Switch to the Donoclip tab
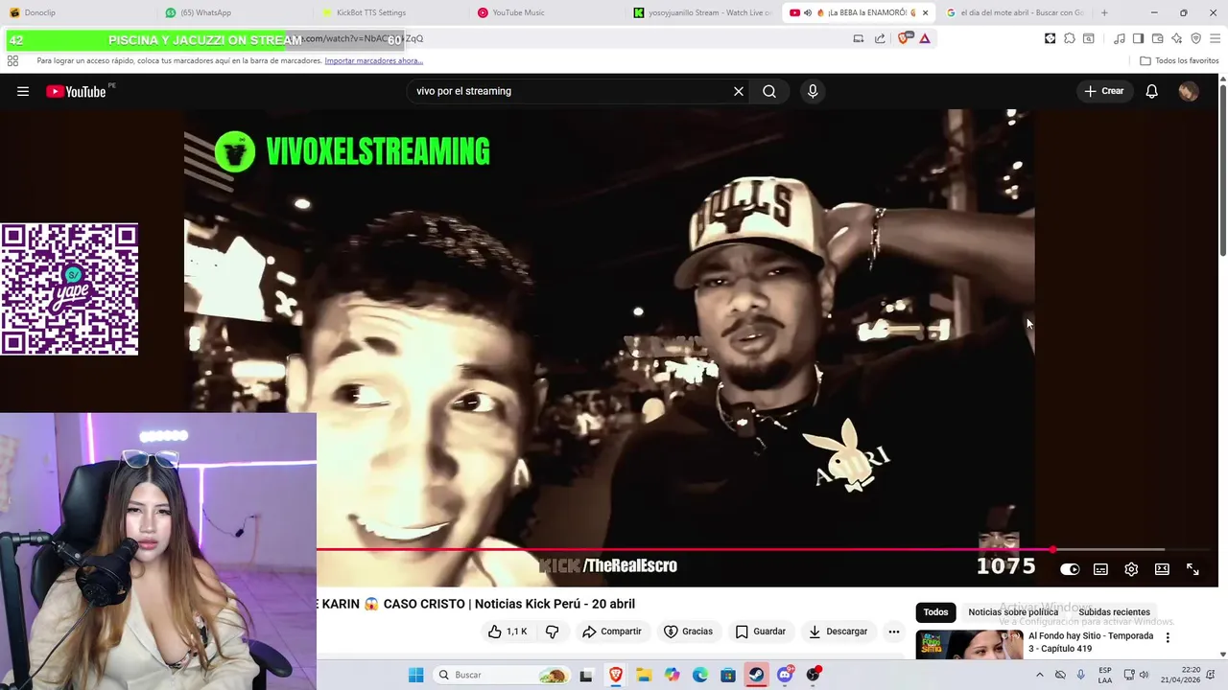 click(x=77, y=12)
